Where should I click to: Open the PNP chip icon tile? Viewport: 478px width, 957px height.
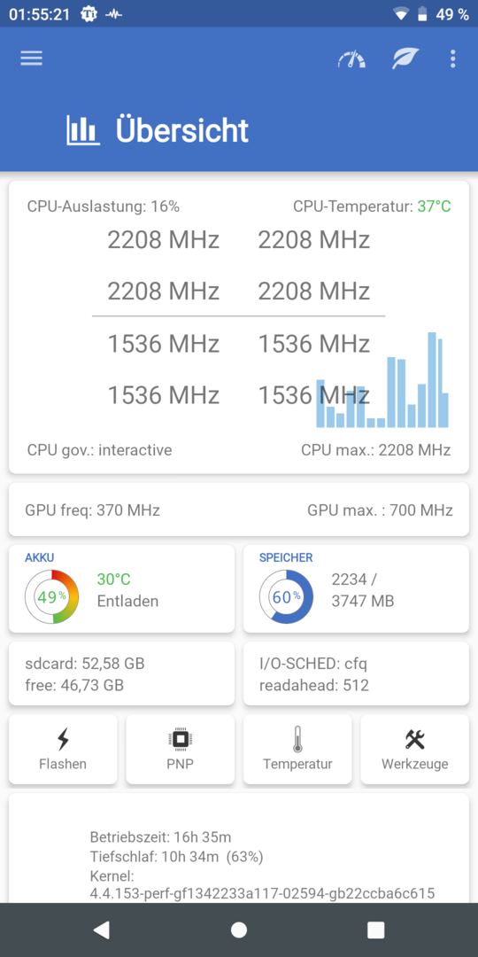(180, 750)
